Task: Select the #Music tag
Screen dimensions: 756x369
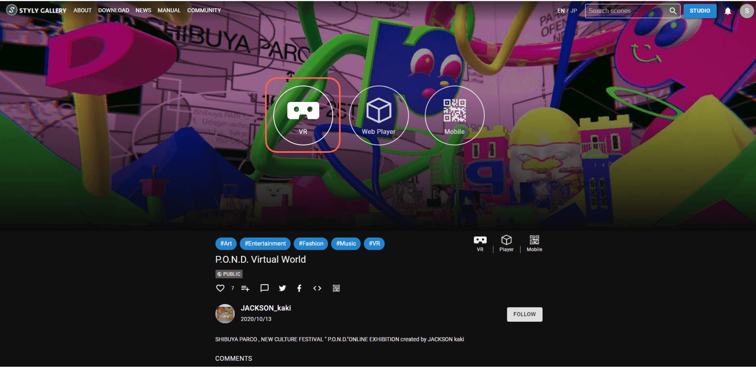Action: click(346, 243)
